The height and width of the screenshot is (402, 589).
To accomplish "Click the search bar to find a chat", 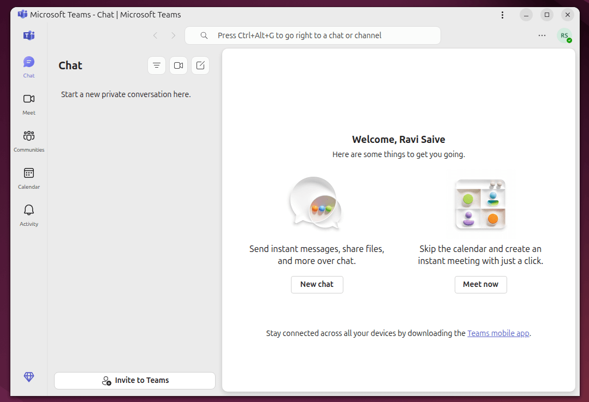I will (313, 35).
